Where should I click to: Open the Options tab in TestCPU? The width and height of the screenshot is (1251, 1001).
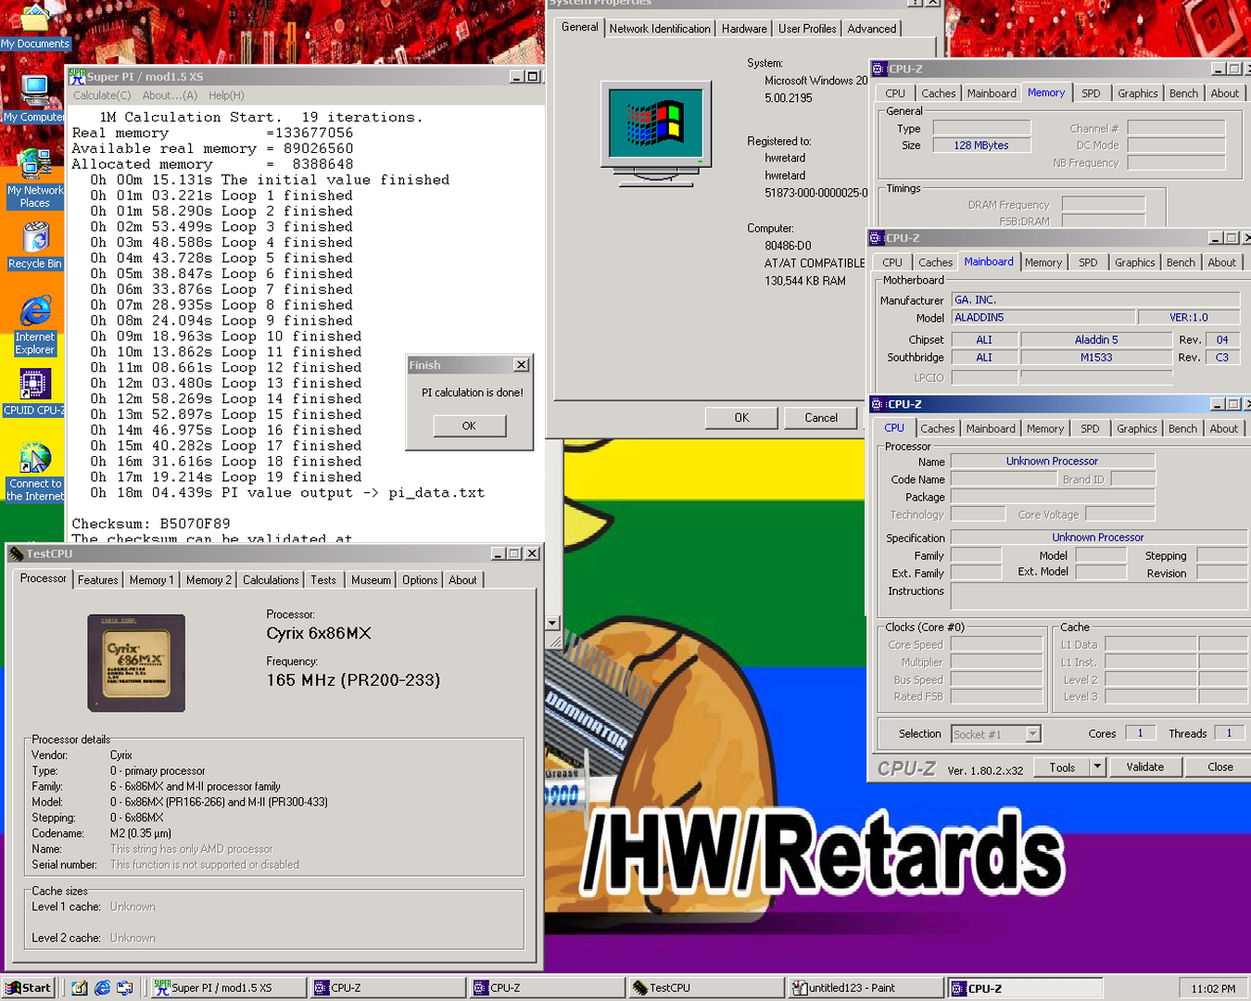(x=420, y=580)
